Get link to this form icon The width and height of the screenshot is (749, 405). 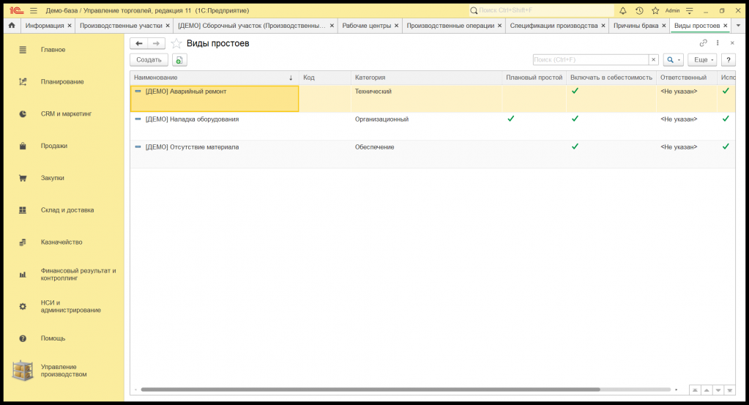(x=703, y=43)
